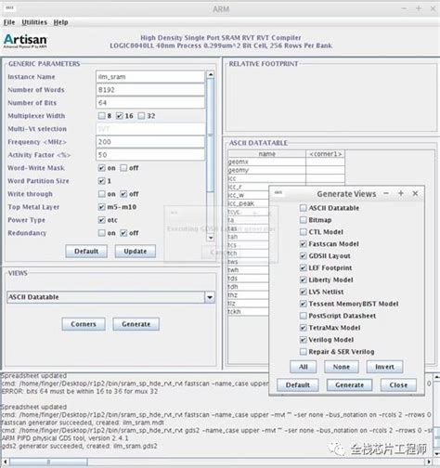
Task: Open the Utilities menu
Action: [x=34, y=22]
